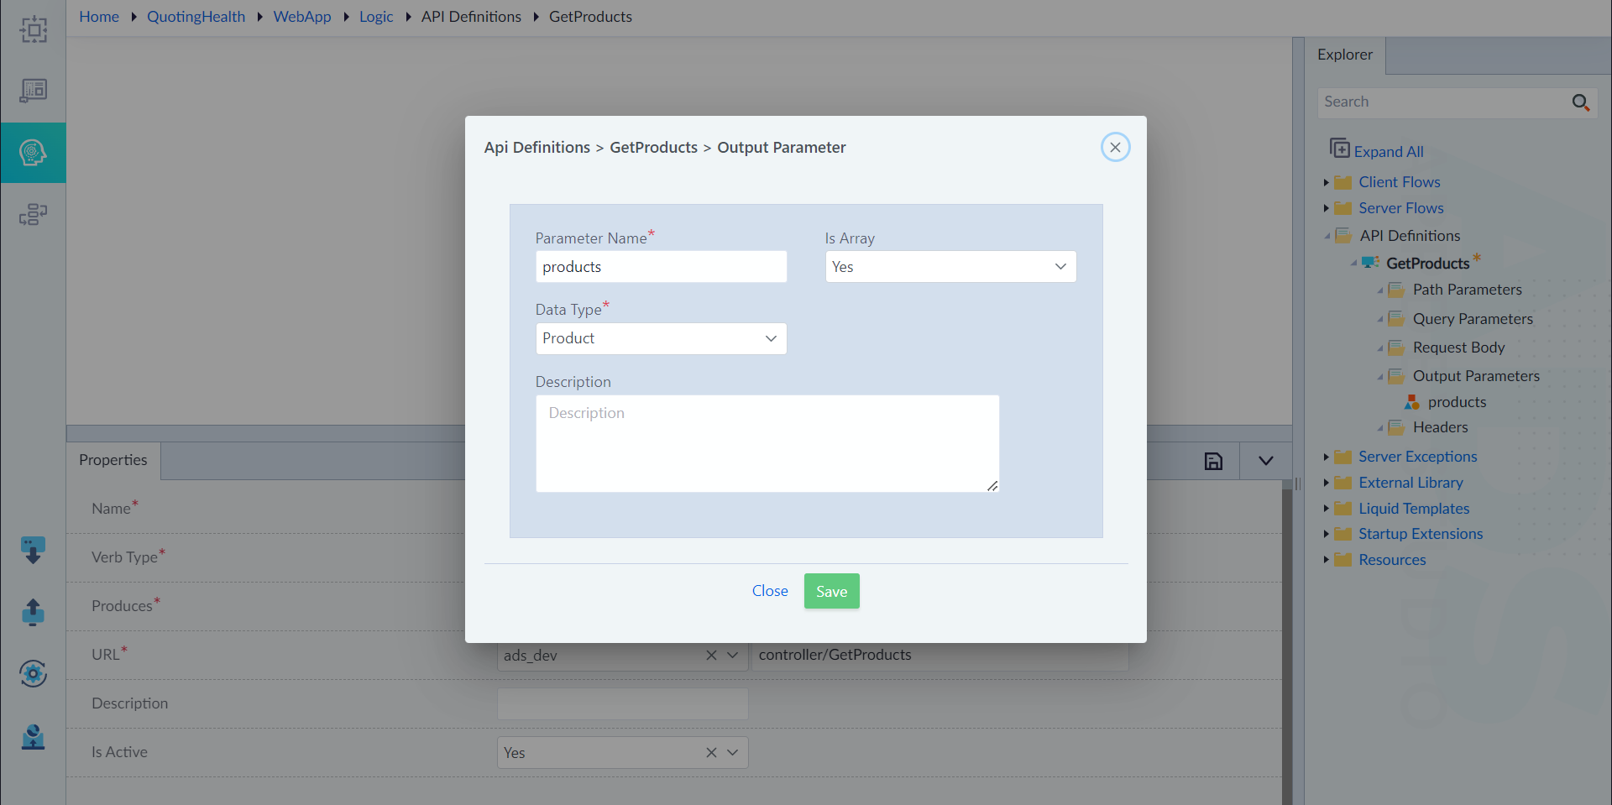Click the Resources folder icon
Viewport: 1612px width, 805px height.
(x=1343, y=560)
